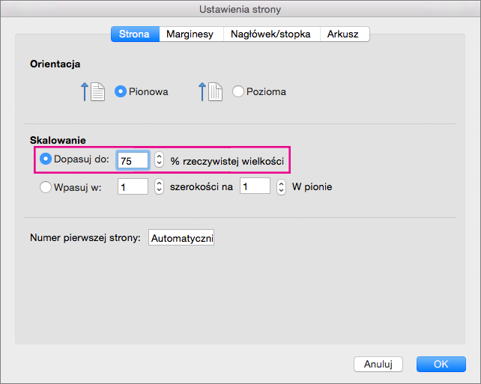
Task: Open the Marginesy tab
Action: click(x=191, y=34)
